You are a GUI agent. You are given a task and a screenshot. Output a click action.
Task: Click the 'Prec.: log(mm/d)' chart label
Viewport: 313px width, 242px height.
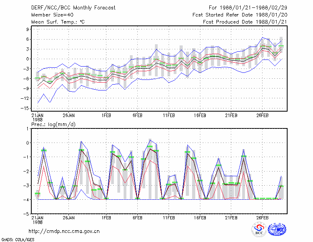tap(53, 125)
